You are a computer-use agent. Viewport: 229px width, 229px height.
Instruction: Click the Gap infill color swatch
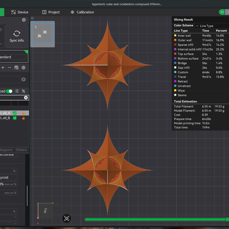175,67
